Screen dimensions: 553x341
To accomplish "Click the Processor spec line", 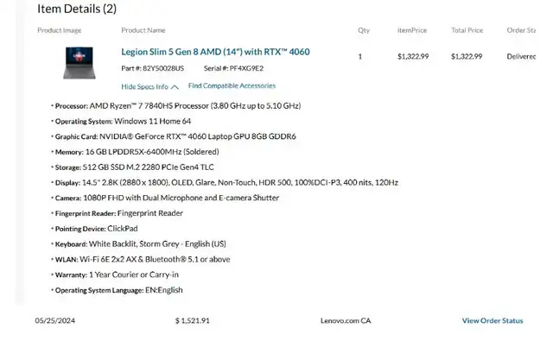I will pyautogui.click(x=178, y=105).
